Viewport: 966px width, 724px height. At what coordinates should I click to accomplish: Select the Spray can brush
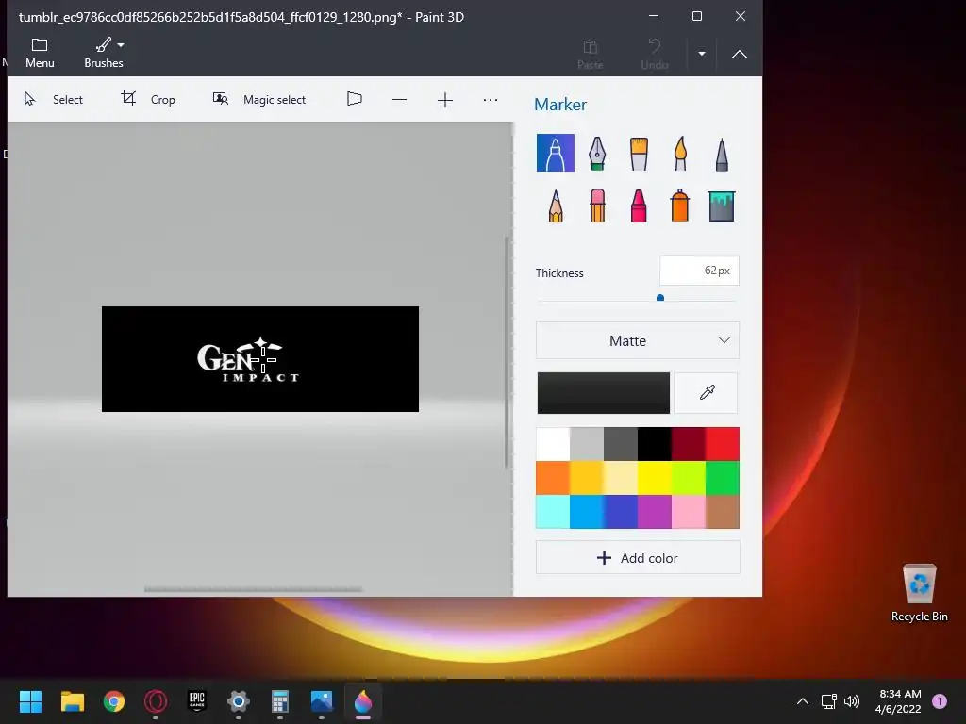(x=680, y=206)
